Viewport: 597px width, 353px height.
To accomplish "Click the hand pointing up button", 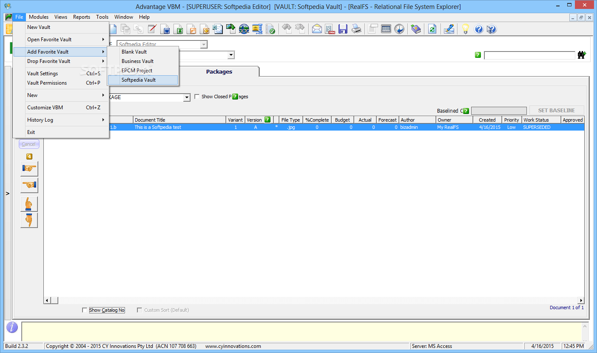I will pos(29,204).
